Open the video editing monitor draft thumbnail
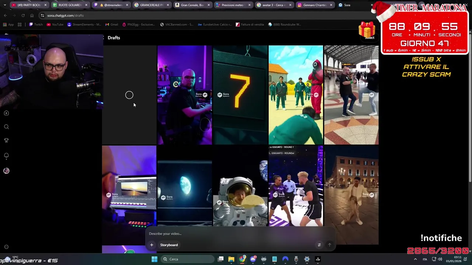 pos(129,195)
